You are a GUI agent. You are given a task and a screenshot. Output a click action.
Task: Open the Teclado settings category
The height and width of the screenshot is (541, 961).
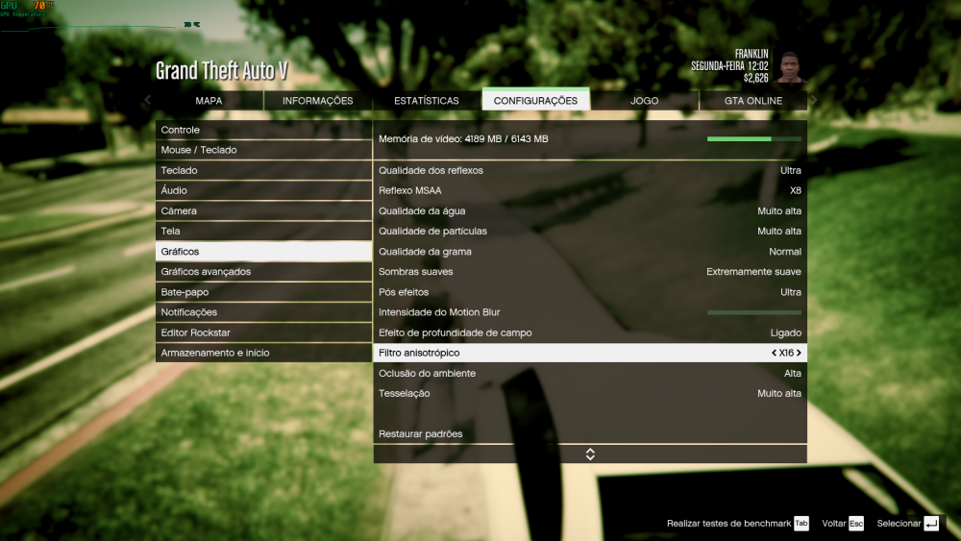tap(263, 170)
